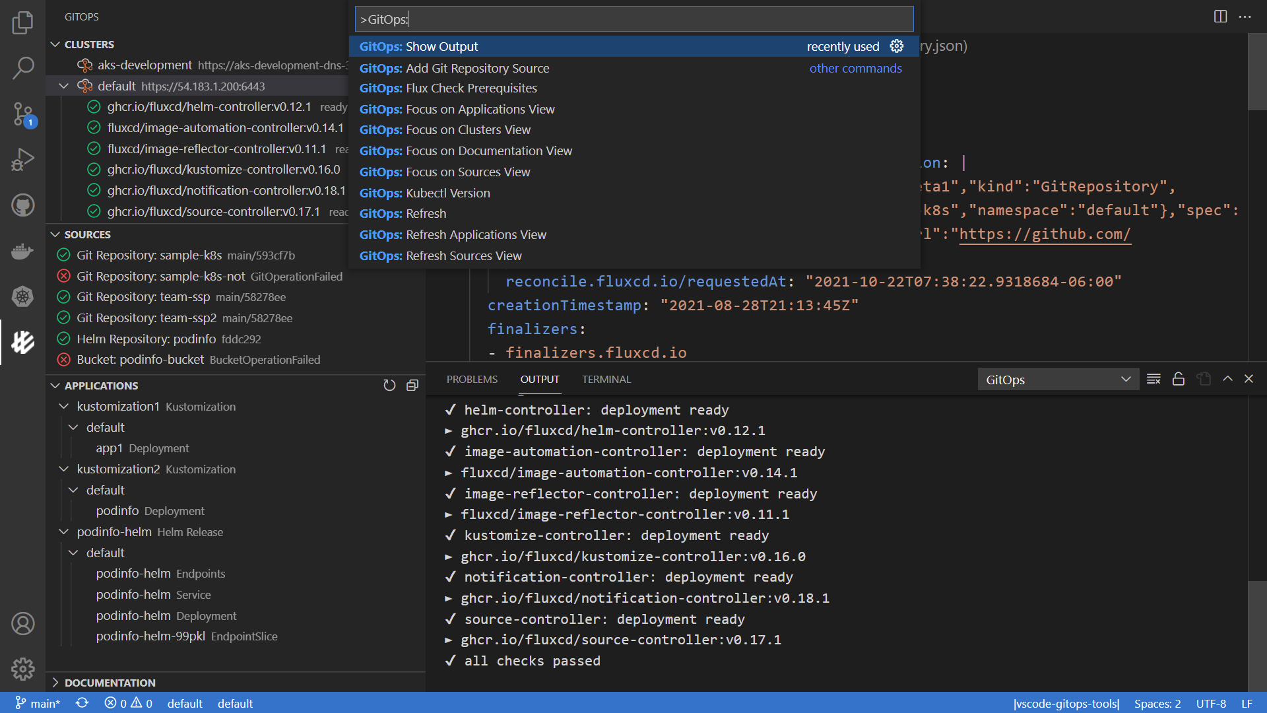1267x713 pixels.
Task: Toggle the clear output icon in output panel
Action: pos(1153,379)
